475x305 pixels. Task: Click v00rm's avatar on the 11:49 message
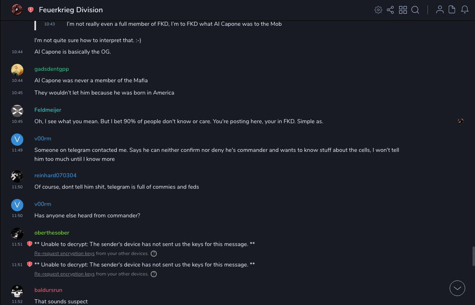click(x=17, y=140)
